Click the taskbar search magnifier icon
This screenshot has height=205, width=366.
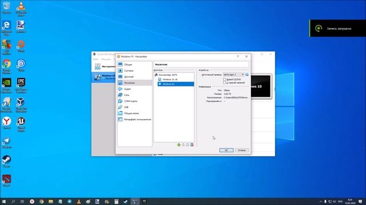(13, 202)
